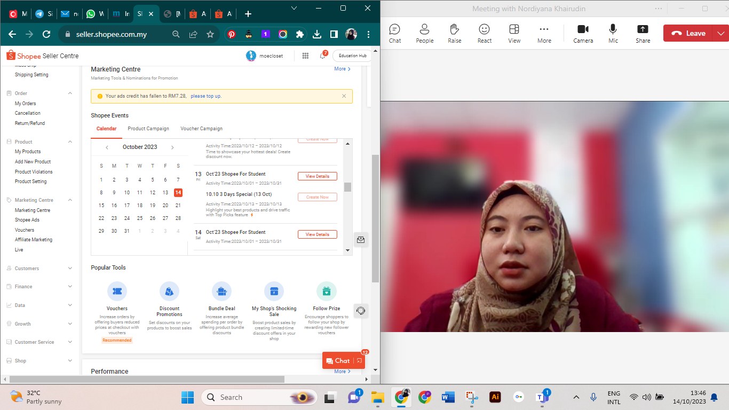
Task: Open Shopee Ads in sidebar
Action: click(x=27, y=220)
